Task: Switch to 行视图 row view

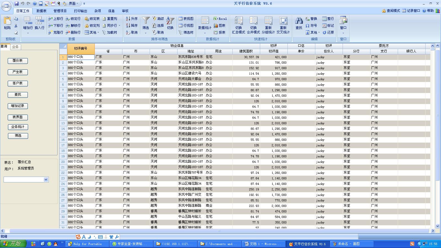Action: click(186, 26)
